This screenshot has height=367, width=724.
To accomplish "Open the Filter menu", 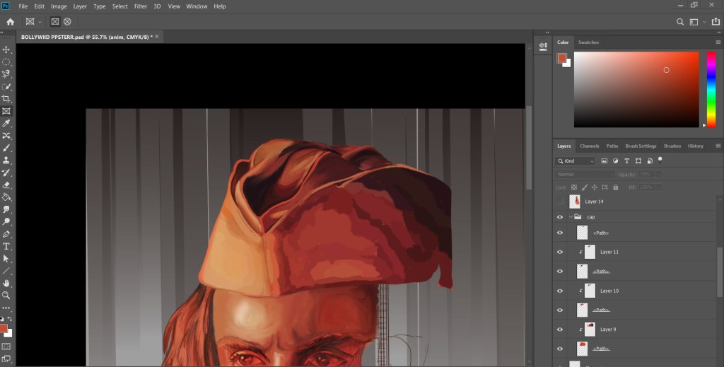I will pyautogui.click(x=141, y=6).
